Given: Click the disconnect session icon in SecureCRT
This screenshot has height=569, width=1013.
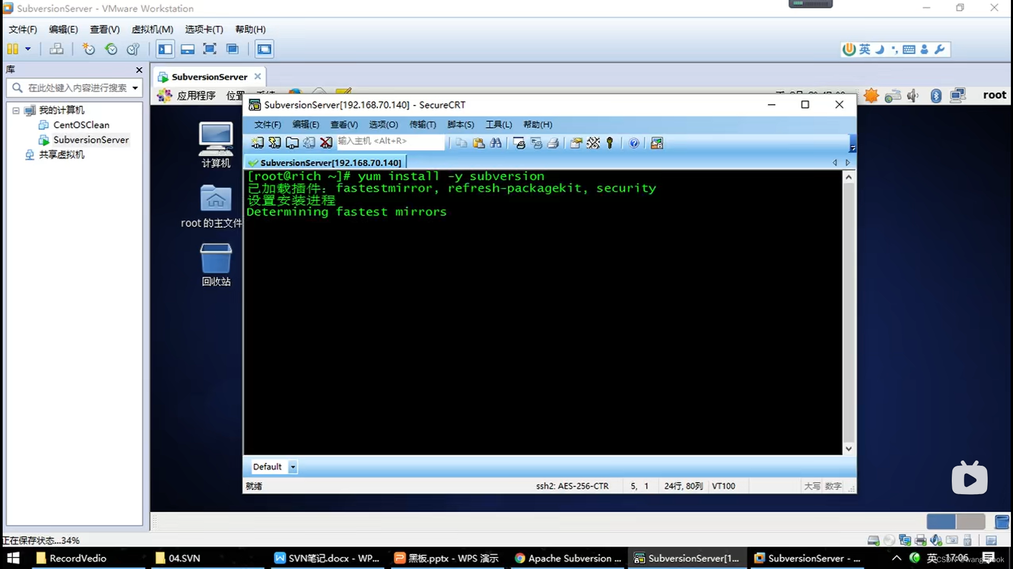Looking at the screenshot, I should [x=327, y=142].
